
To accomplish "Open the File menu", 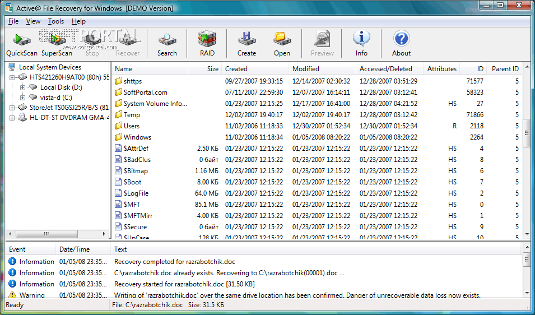I will [13, 21].
